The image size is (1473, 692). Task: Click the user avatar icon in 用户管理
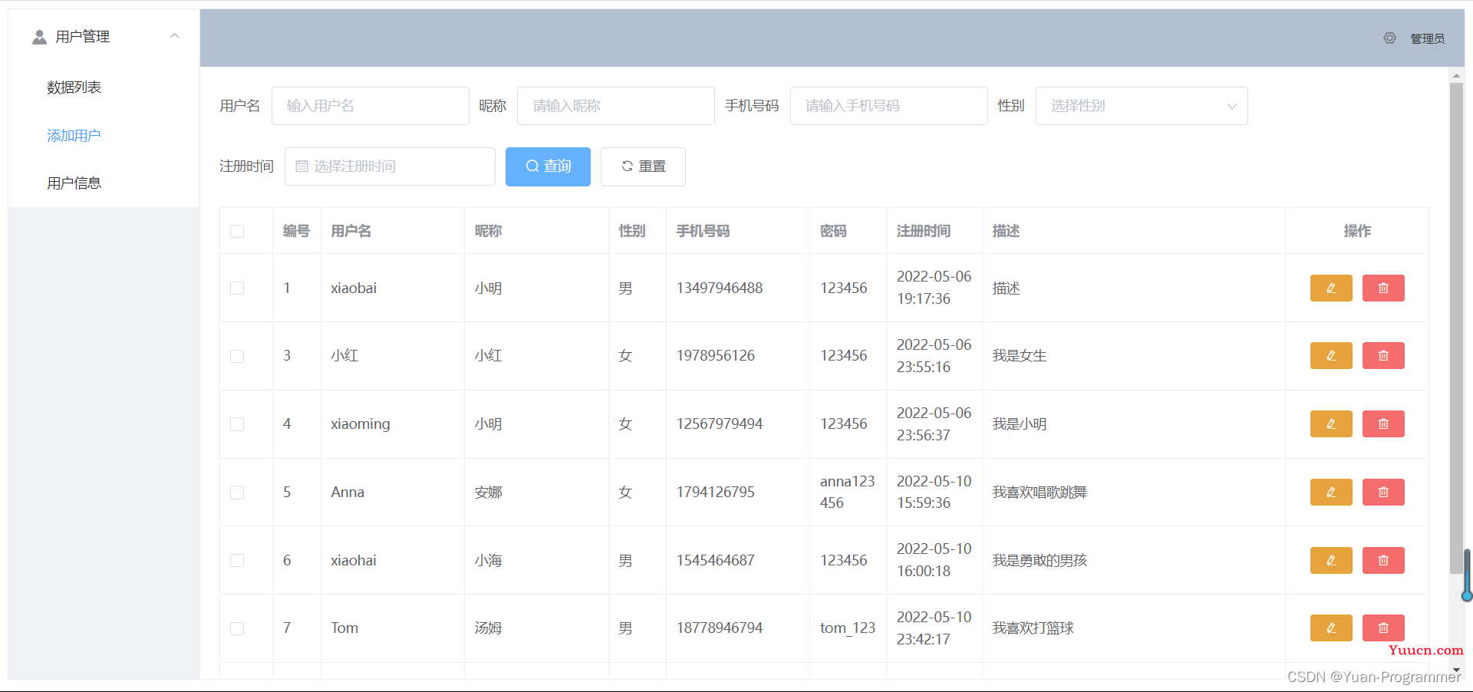coord(39,37)
